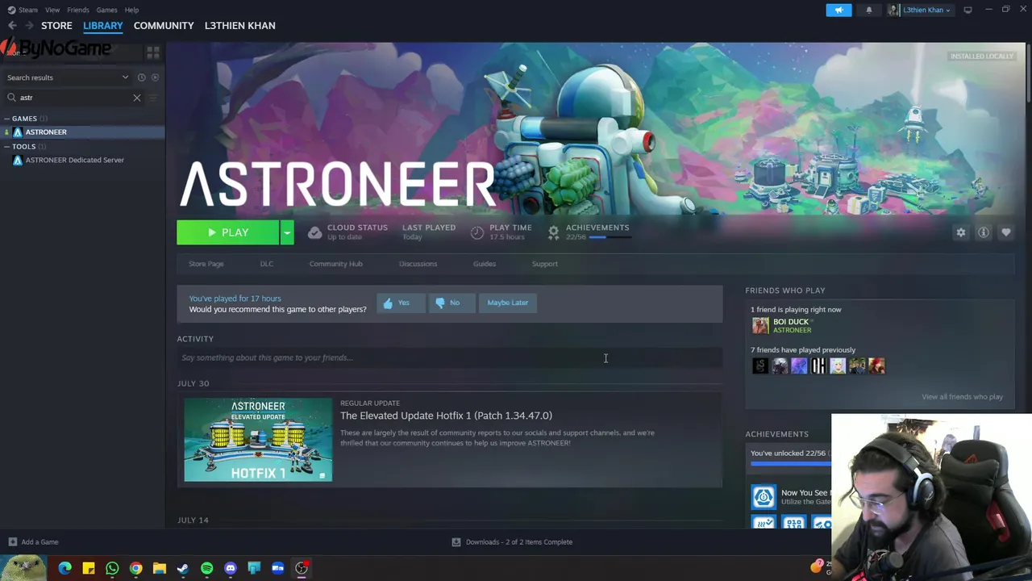Click the play time clock icon
The width and height of the screenshot is (1032, 581).
pyautogui.click(x=477, y=232)
